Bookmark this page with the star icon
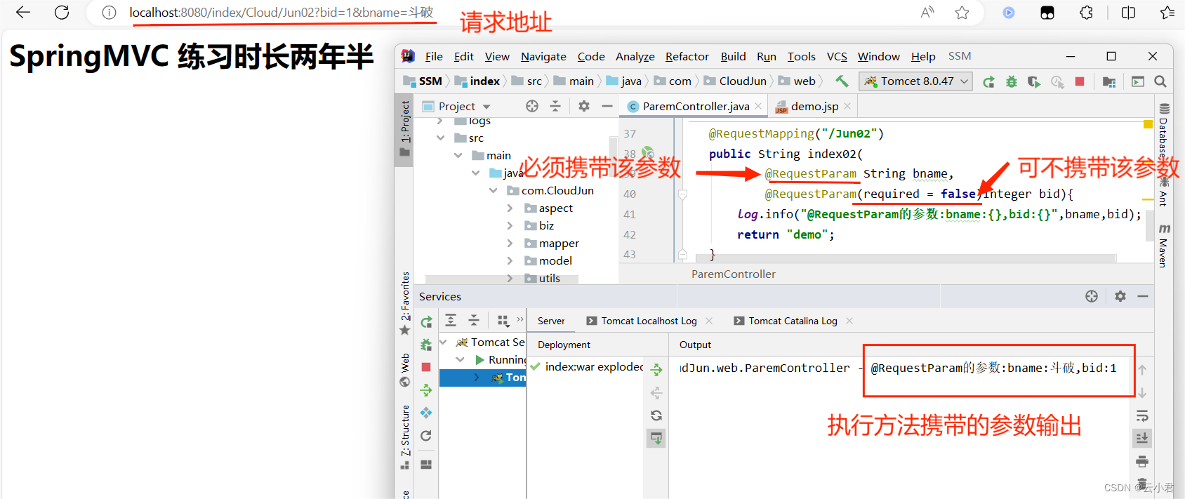Viewport: 1185px width, 499px height. click(962, 13)
